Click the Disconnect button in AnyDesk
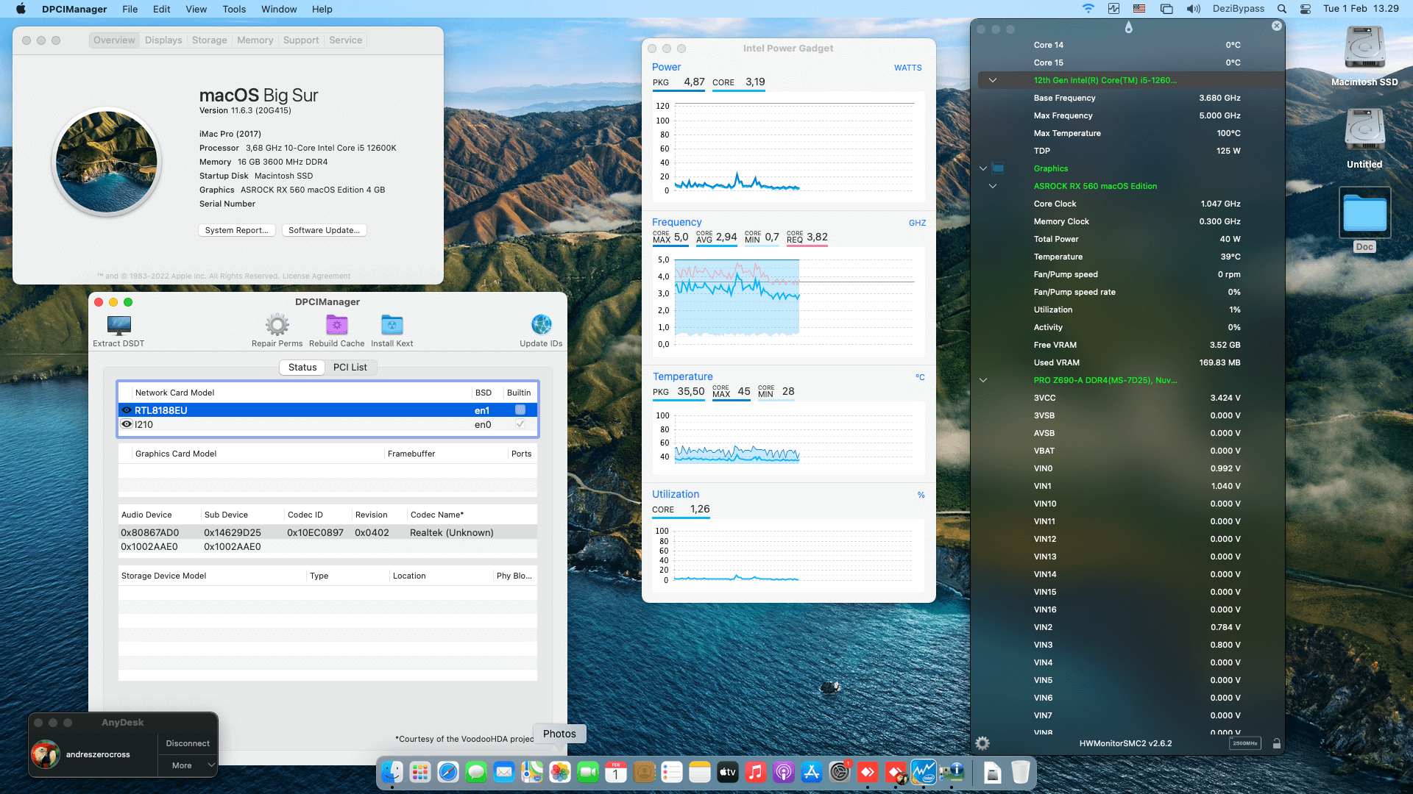 tap(188, 743)
